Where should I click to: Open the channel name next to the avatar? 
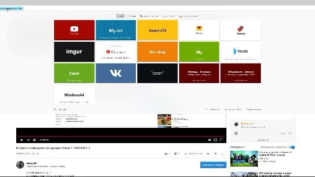(x=31, y=163)
